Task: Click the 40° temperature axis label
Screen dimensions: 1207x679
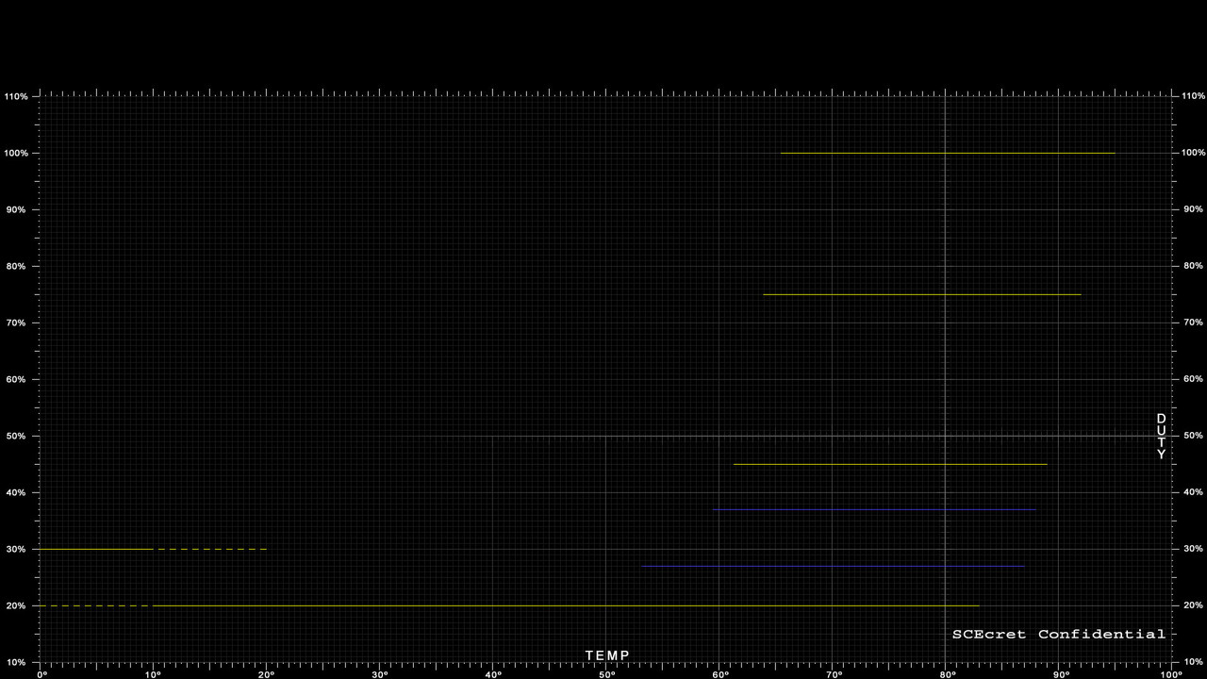Action: tap(492, 674)
